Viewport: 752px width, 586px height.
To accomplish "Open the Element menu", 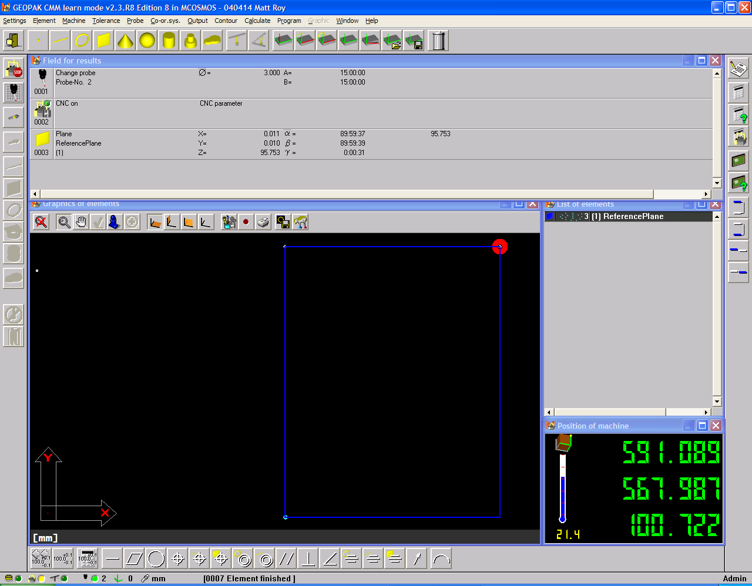I will [x=44, y=21].
